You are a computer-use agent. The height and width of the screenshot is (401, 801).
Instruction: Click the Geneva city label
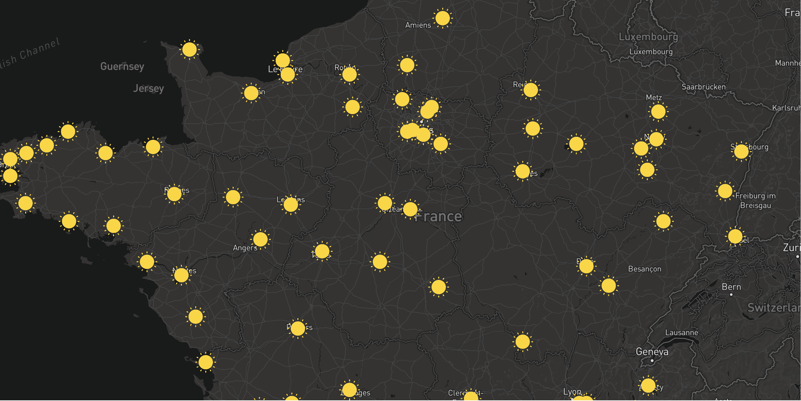click(652, 352)
